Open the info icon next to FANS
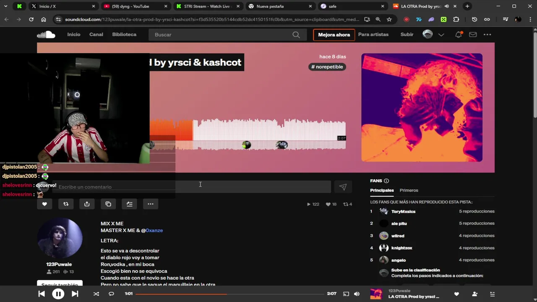The width and height of the screenshot is (537, 302). click(386, 181)
